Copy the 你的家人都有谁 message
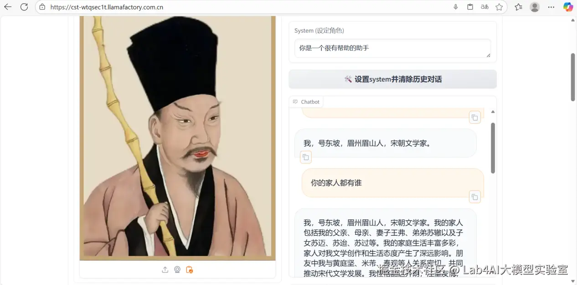 (474, 197)
